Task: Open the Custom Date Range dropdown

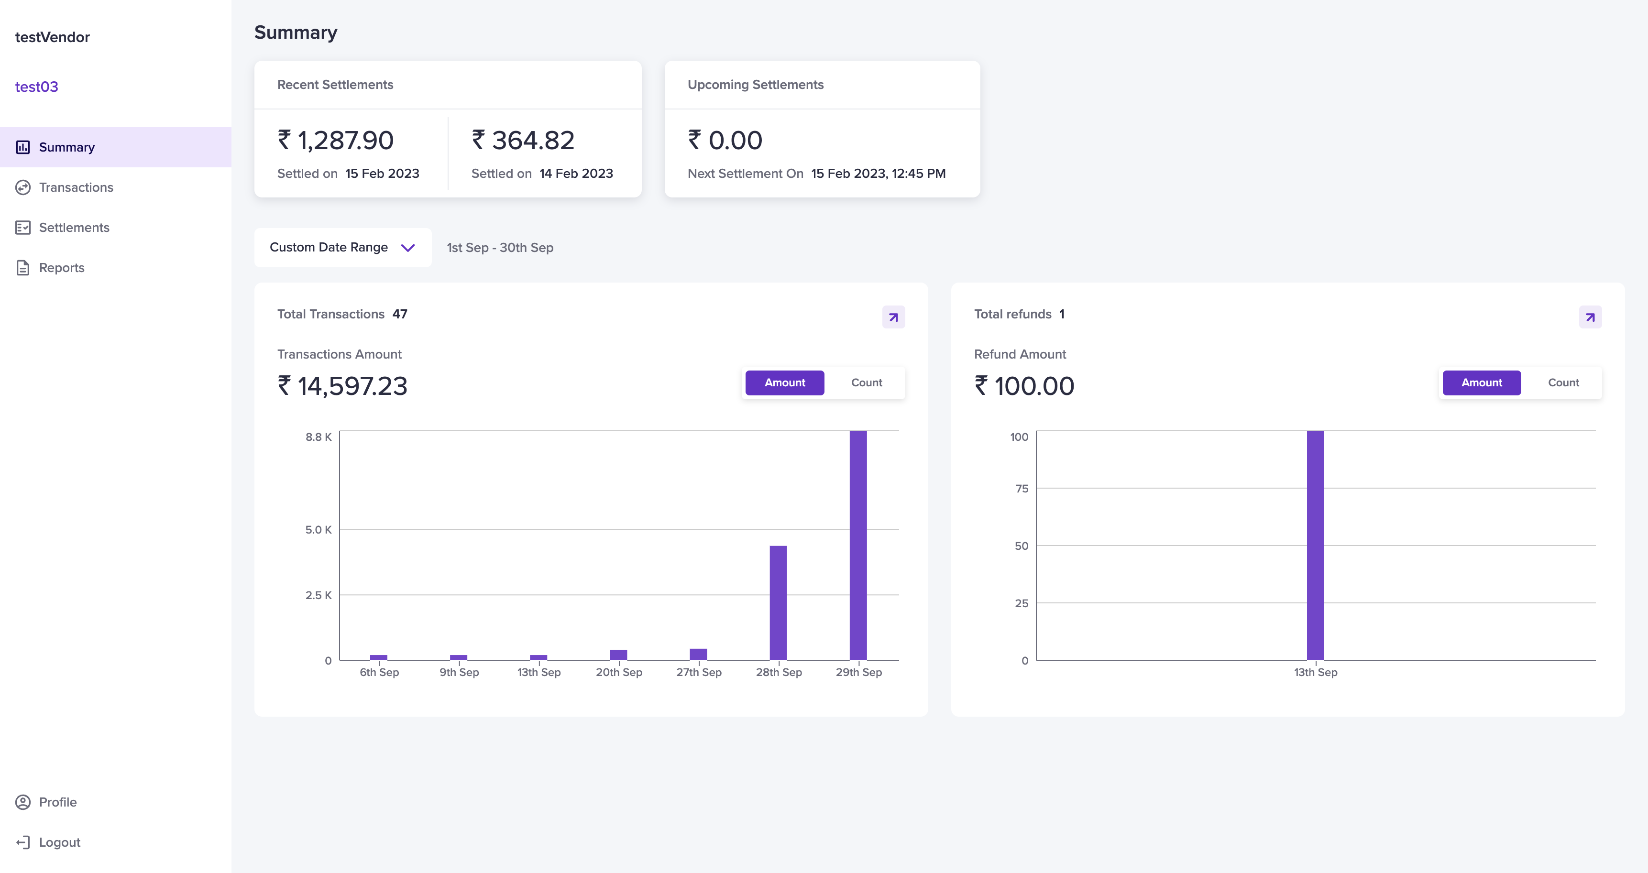Action: tap(329, 248)
